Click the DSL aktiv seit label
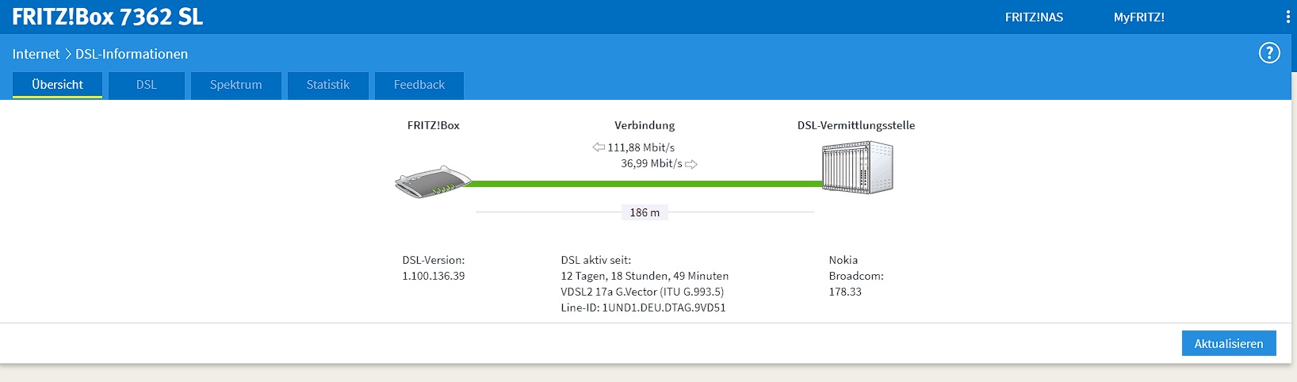Image resolution: width=1297 pixels, height=382 pixels. (x=596, y=260)
